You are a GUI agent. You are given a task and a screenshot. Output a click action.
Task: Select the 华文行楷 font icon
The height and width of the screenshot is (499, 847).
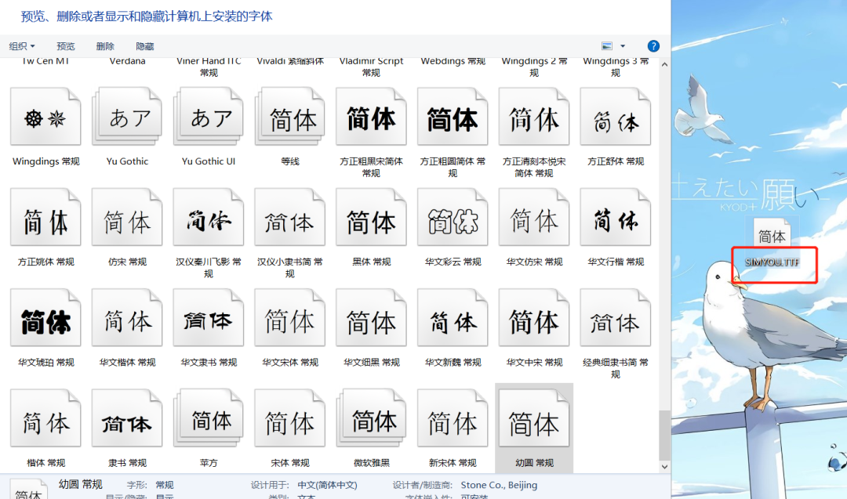(616, 217)
